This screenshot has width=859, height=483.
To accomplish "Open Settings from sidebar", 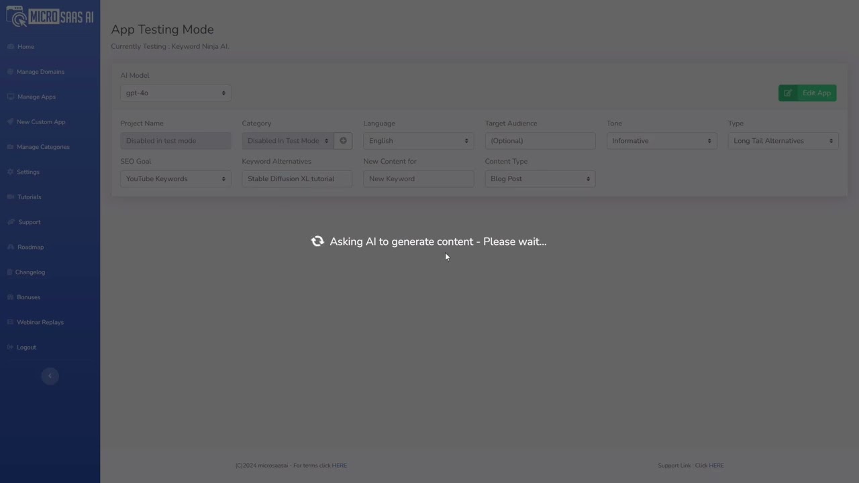I will tap(28, 172).
